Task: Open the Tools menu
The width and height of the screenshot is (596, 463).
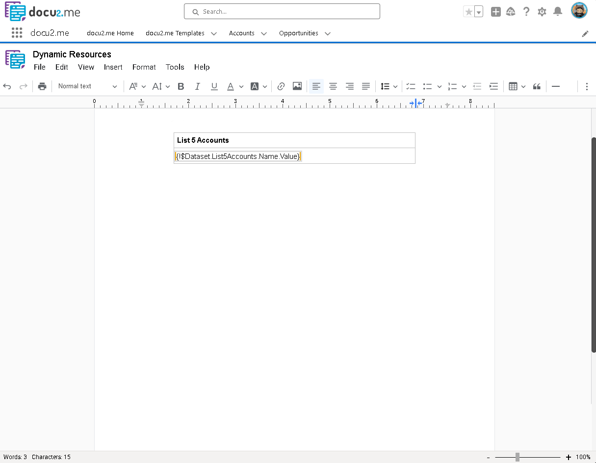Action: [175, 67]
